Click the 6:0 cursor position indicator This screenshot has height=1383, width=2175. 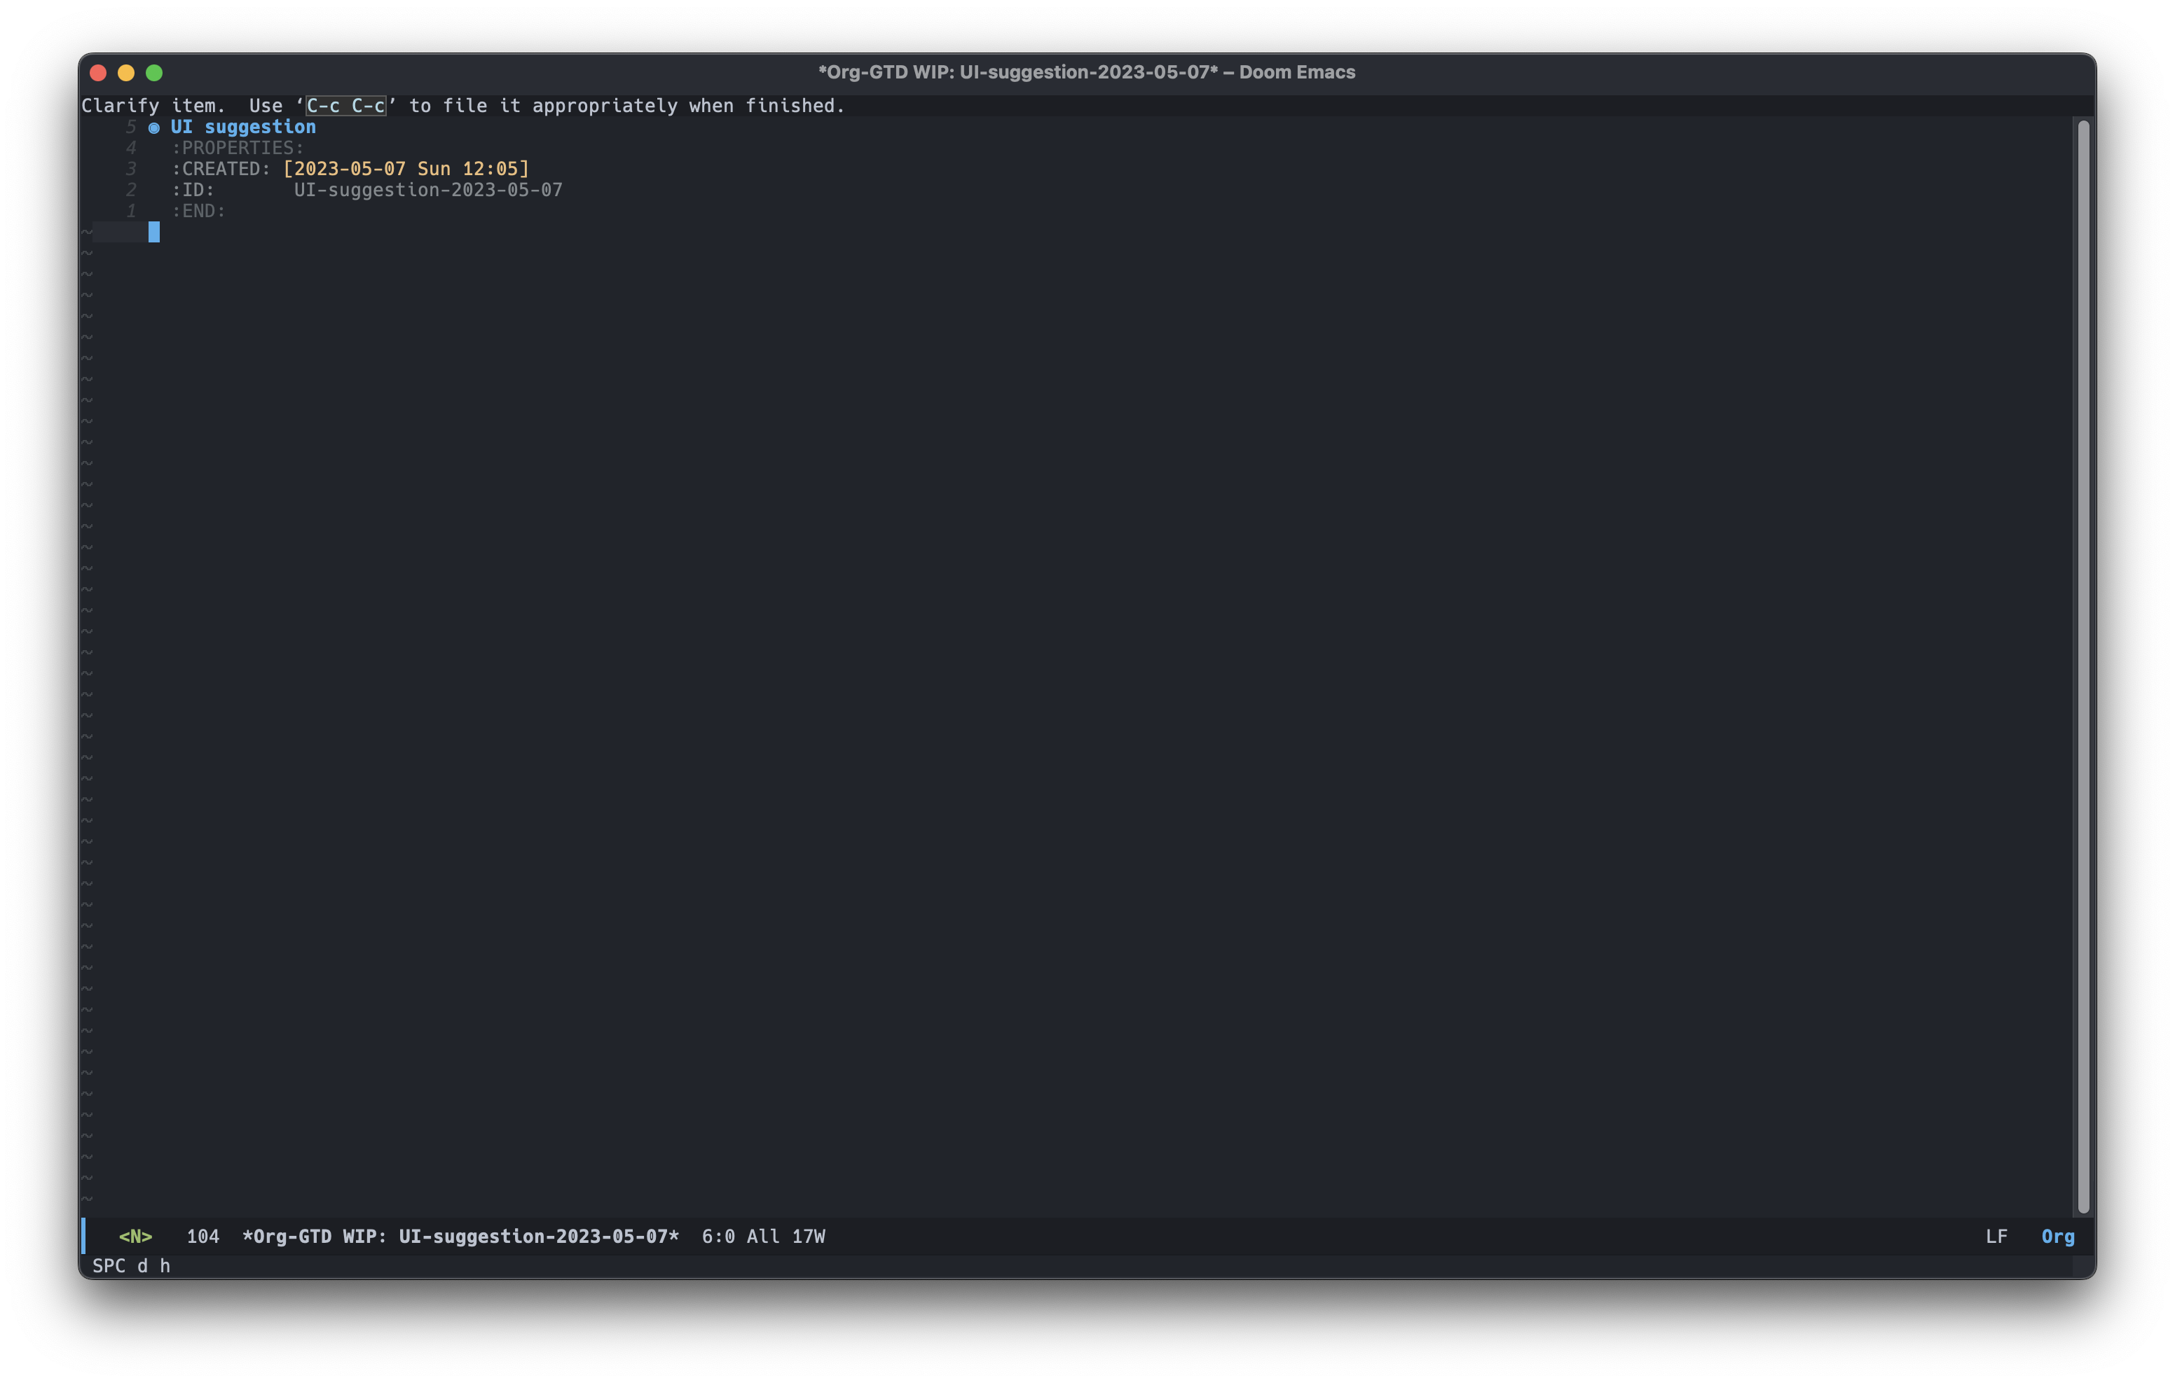718,1236
